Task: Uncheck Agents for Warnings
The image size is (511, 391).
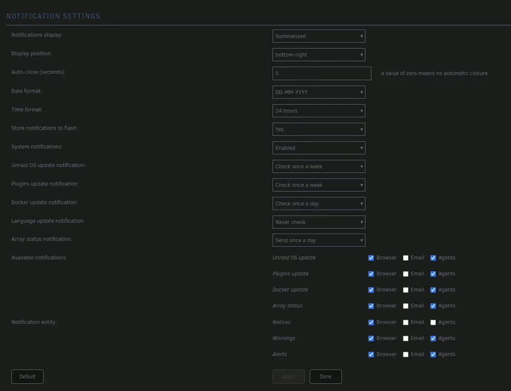Action: 433,338
